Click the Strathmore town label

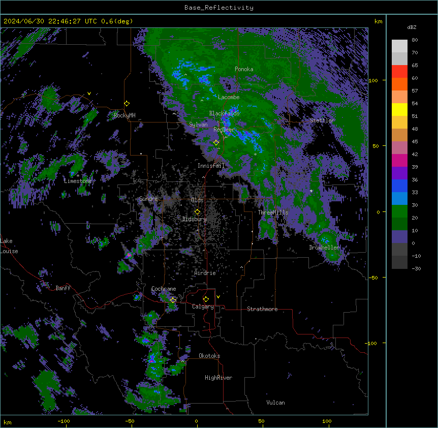tap(262, 309)
